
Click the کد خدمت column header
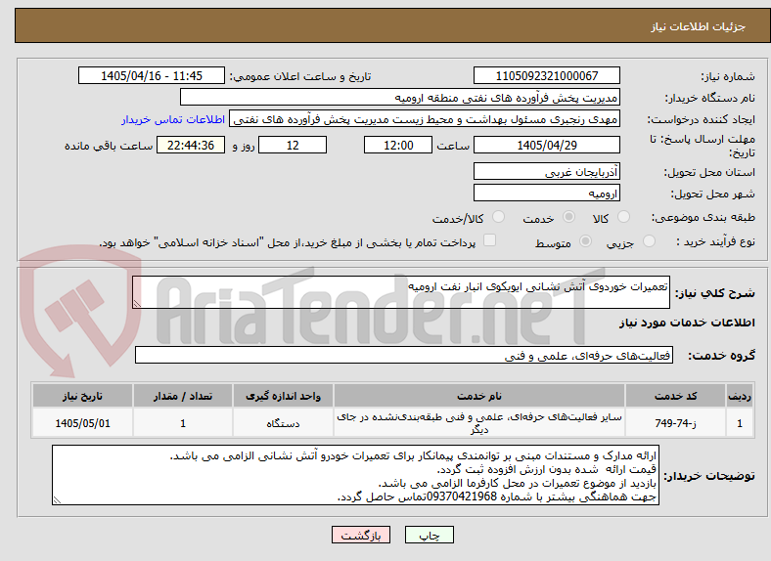click(676, 396)
